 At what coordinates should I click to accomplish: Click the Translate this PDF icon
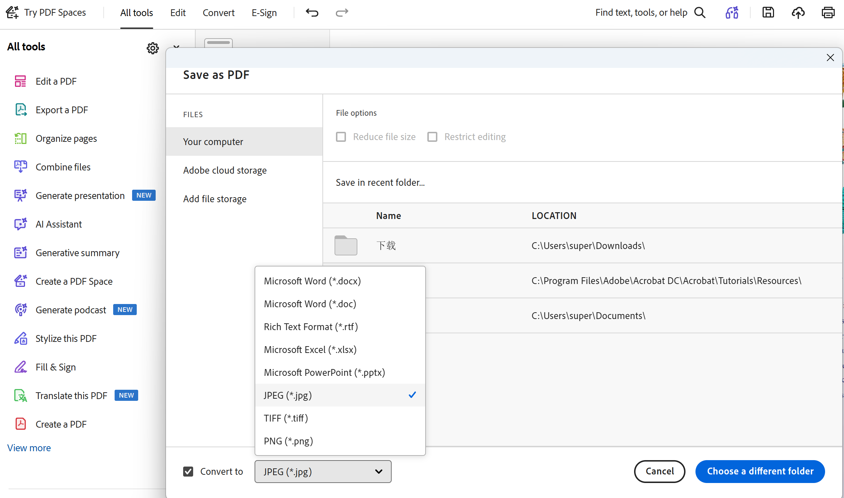pos(20,395)
